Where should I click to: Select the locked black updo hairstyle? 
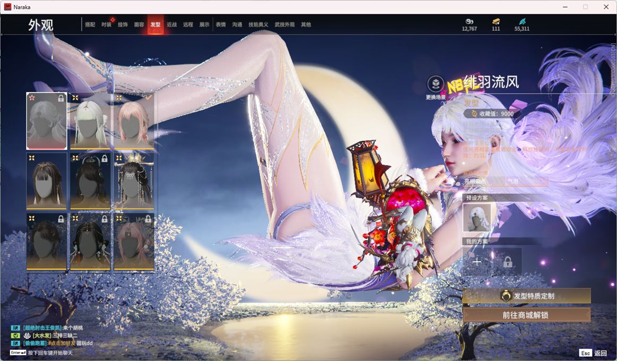(x=90, y=181)
